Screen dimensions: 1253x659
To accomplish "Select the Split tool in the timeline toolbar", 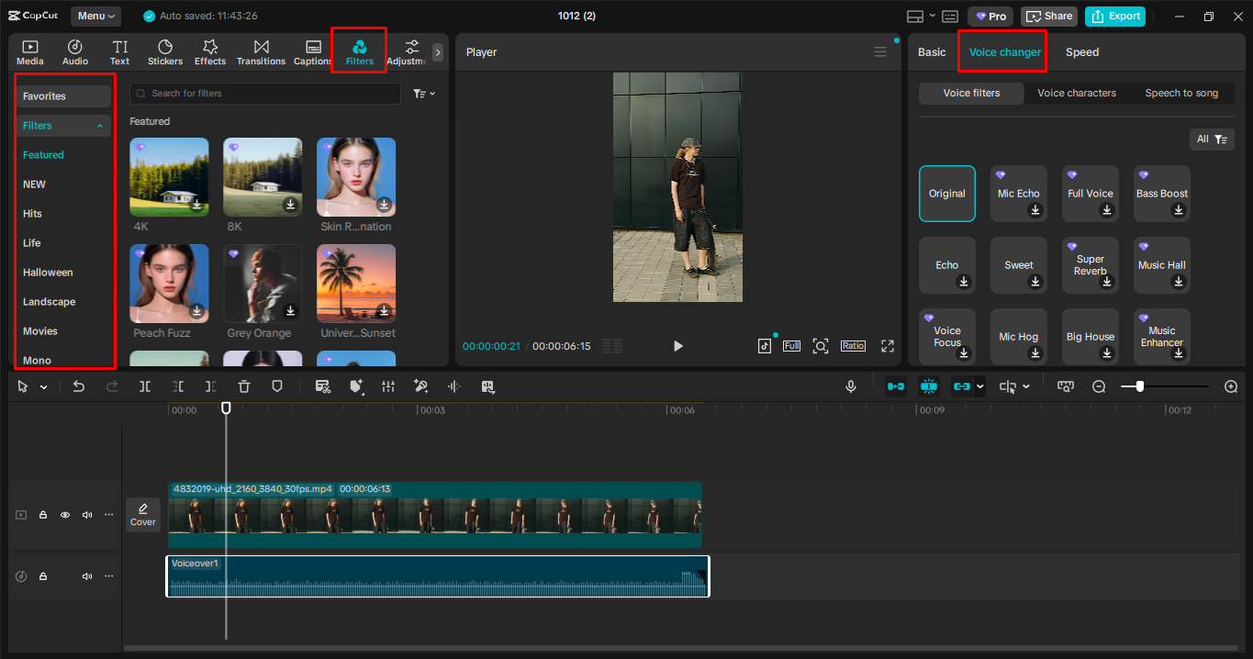I will 143,385.
